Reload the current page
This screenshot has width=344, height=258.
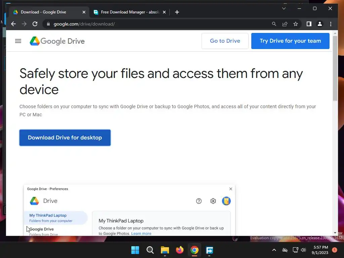coord(35,24)
